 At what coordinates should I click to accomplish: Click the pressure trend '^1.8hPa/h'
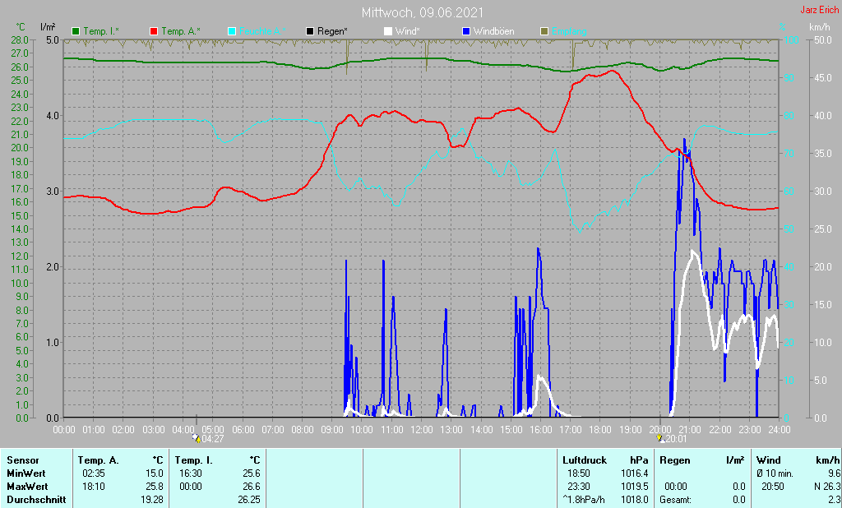coord(584,500)
